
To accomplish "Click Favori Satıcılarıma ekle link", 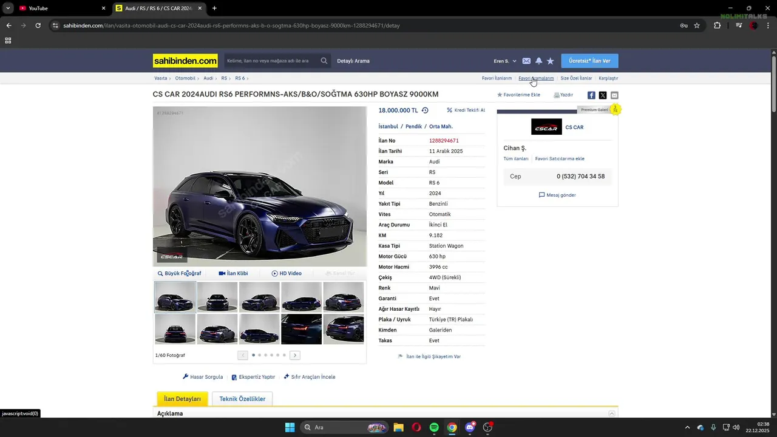I will tap(560, 158).
